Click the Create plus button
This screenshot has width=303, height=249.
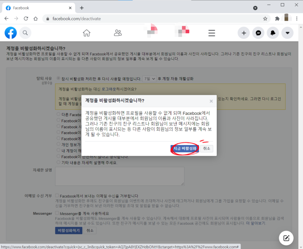click(244, 33)
